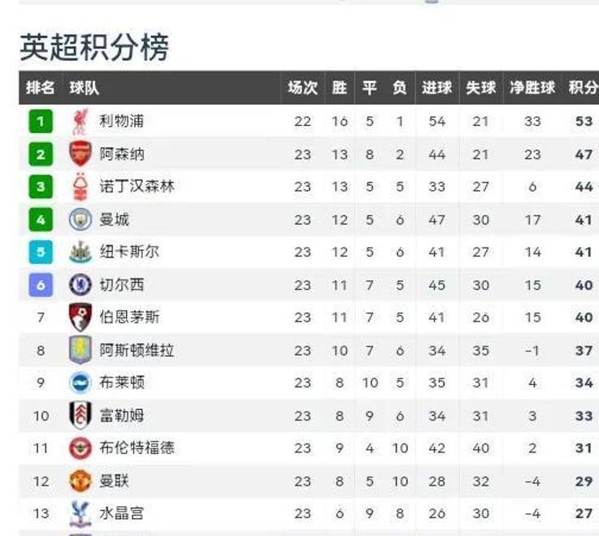Image resolution: width=599 pixels, height=536 pixels.
Task: Click the Liverpool club crest icon
Action: [80, 121]
